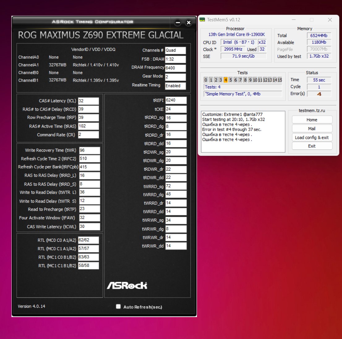The height and width of the screenshot is (339, 342).
Task: Click the Refresh Cycle Time 2 (tRFC2) field
Action: point(89,159)
